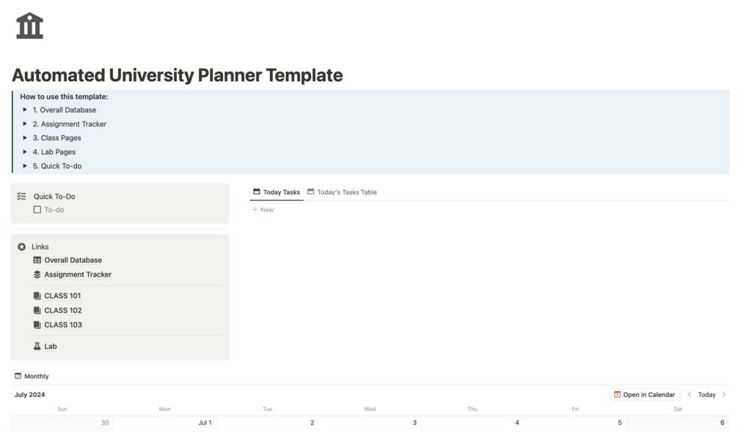
Task: Click the Quick To-Do checklist icon
Action: [x=21, y=197]
